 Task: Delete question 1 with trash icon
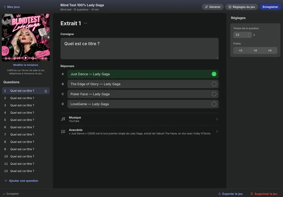coord(46,91)
